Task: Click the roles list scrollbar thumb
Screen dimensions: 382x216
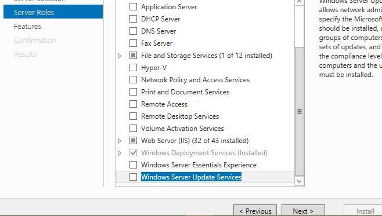Action: 300,112
